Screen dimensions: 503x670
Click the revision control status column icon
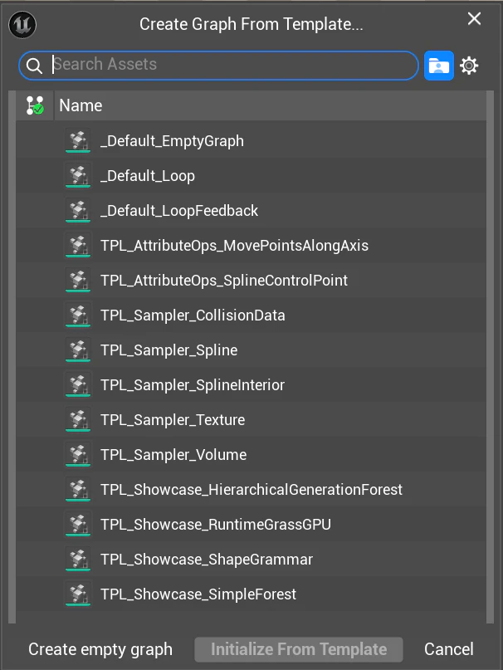click(35, 105)
